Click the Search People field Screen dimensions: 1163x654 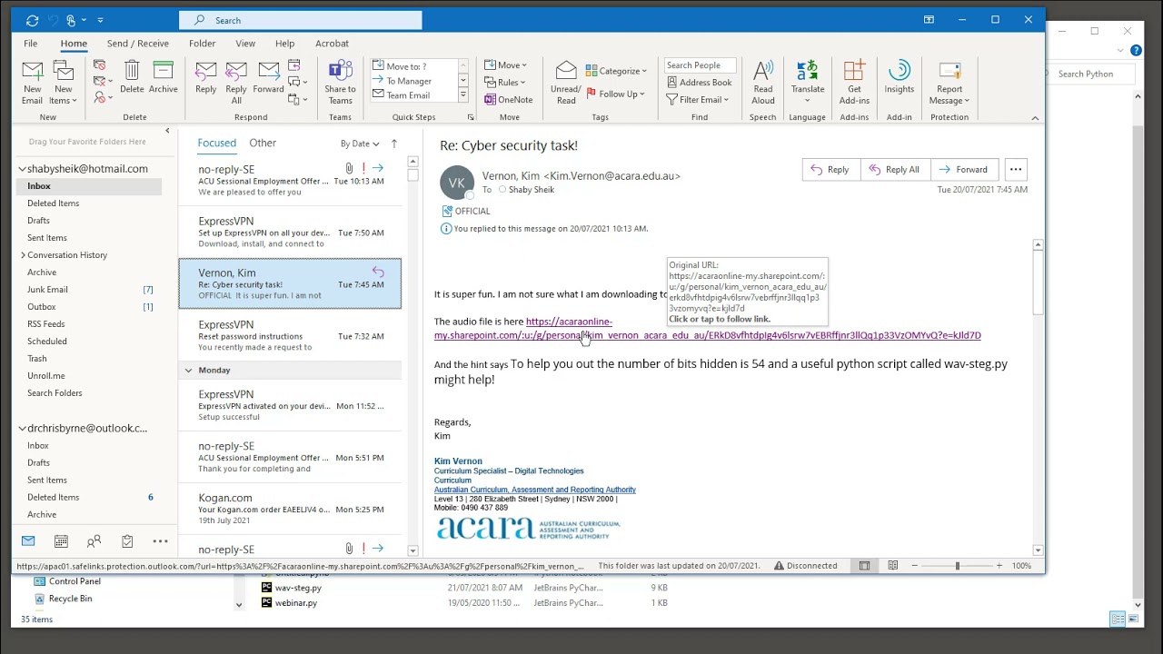click(x=699, y=65)
